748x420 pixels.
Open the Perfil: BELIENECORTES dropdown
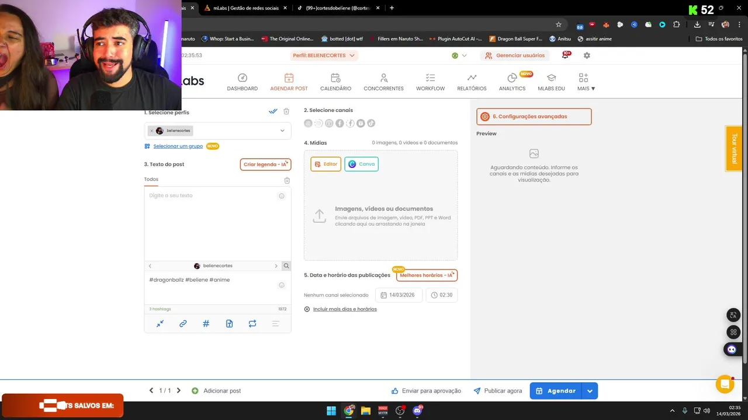point(324,55)
